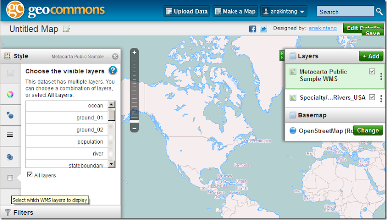Toggle Metacarta Public Sample WMS visibility
Viewport: 387px width, 220px height.
click(x=372, y=71)
